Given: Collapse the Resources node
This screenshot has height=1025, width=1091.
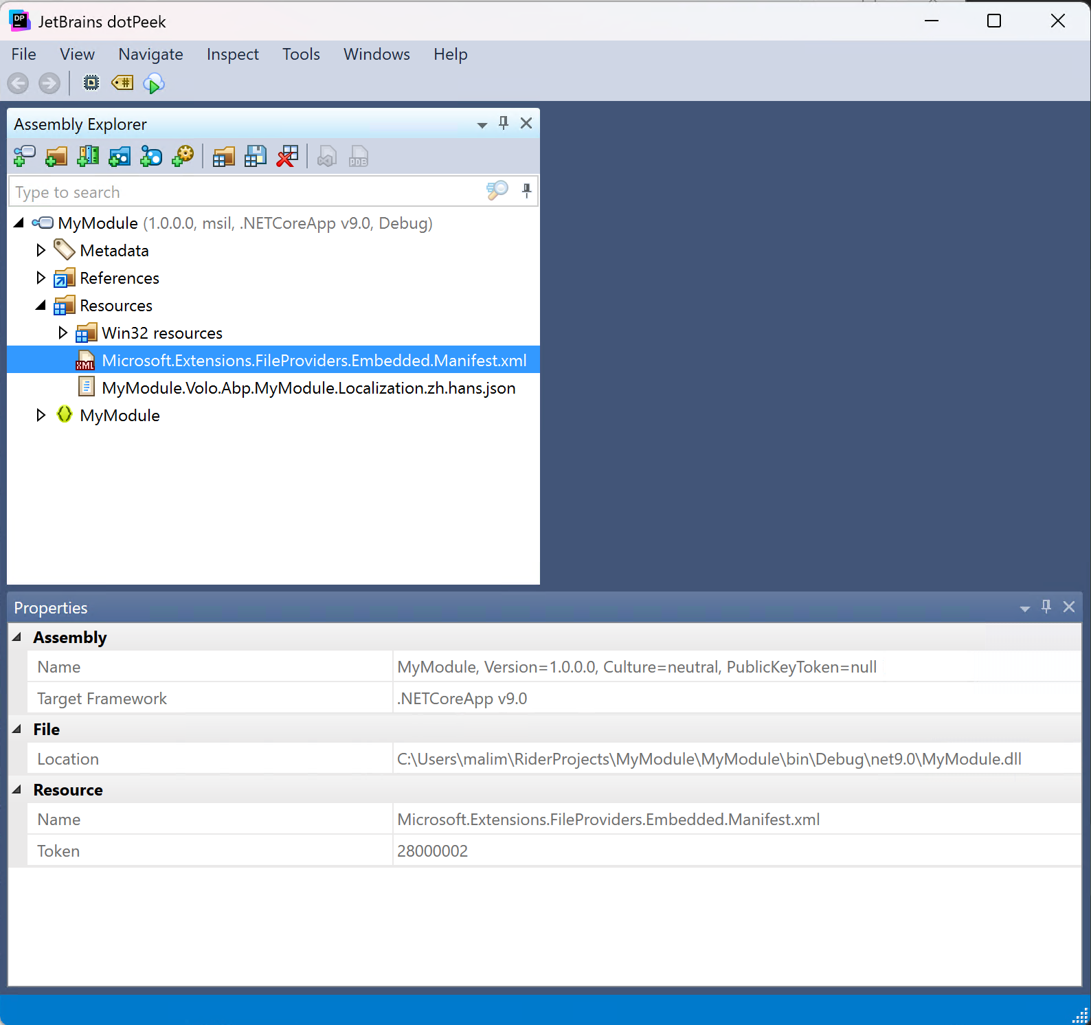Looking at the screenshot, I should click(x=41, y=305).
